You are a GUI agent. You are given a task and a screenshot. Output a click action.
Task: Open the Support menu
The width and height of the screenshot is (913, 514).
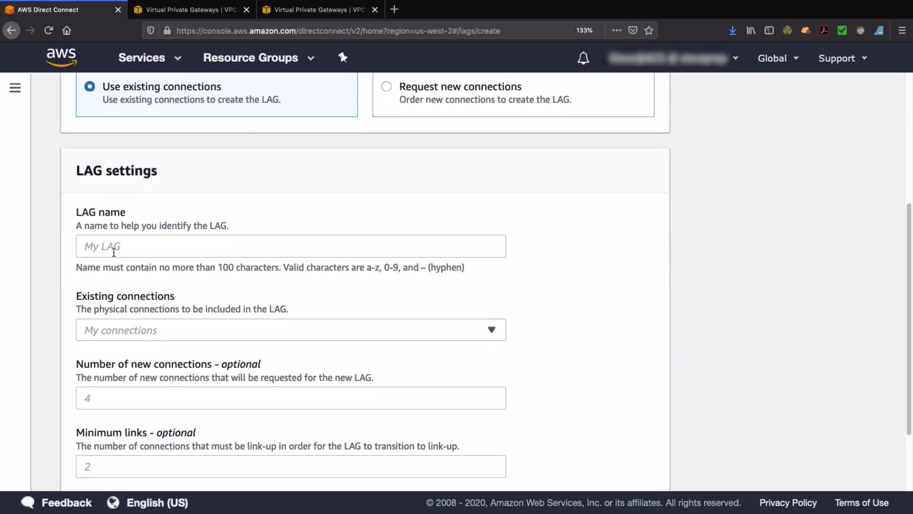tap(843, 58)
